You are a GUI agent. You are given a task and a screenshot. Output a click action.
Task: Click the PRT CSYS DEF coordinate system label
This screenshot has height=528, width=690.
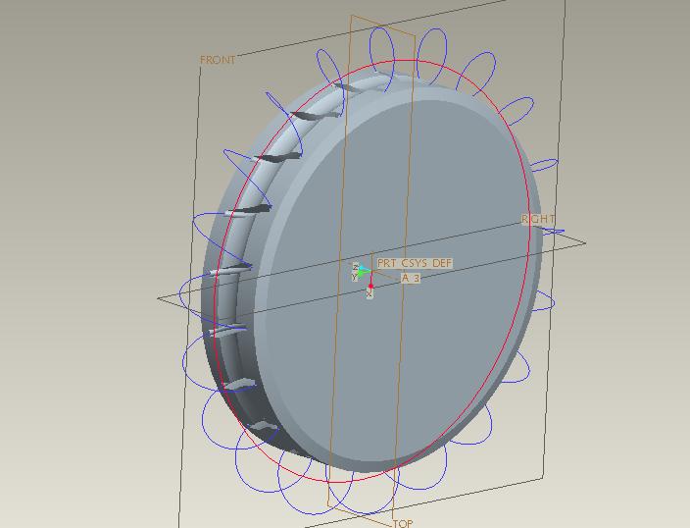point(415,263)
